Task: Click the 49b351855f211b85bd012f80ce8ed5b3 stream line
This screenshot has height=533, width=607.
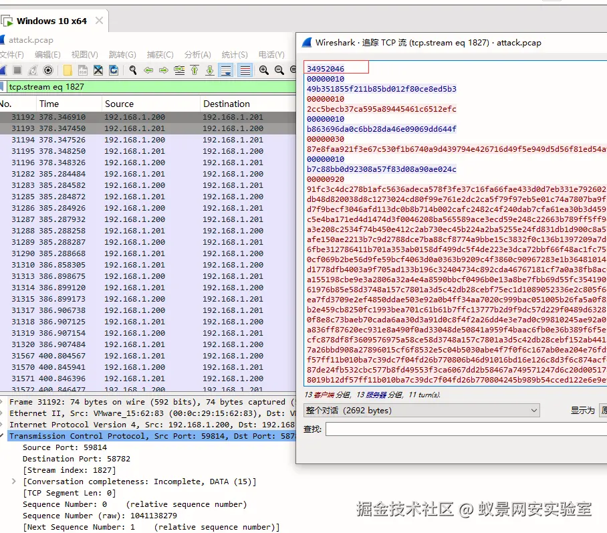Action: pos(381,89)
